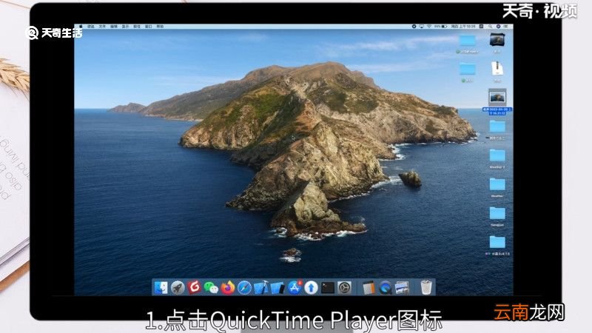
Task: Open System Preferences gear in Dock
Action: pyautogui.click(x=344, y=288)
